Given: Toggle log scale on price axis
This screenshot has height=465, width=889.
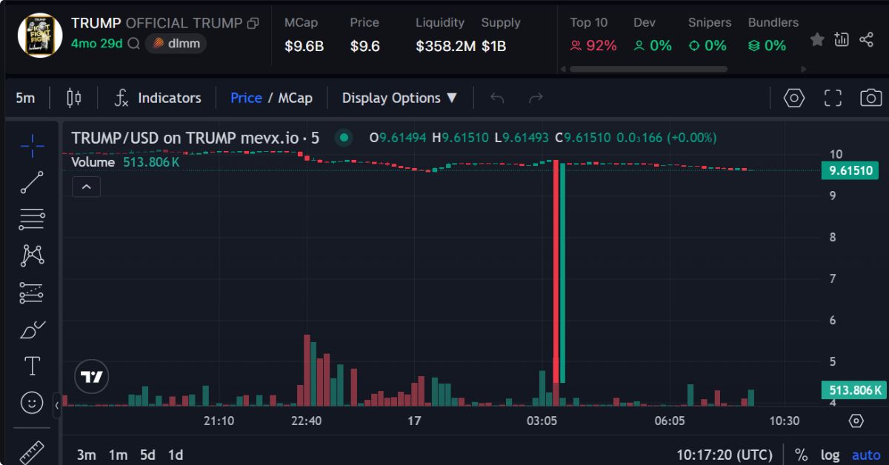Looking at the screenshot, I should click(830, 455).
